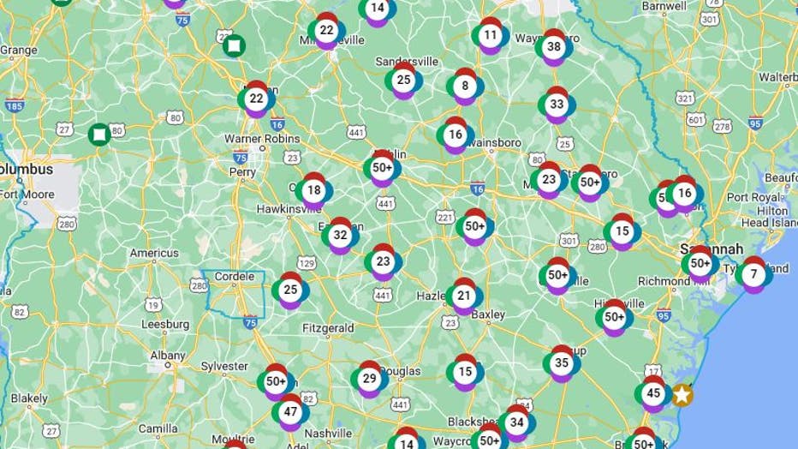Click the 11 cluster marker
The image size is (798, 449).
[x=490, y=36]
